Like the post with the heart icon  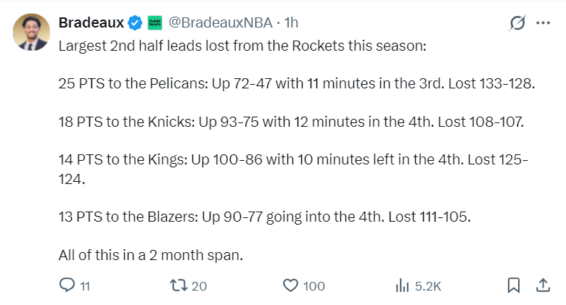pyautogui.click(x=290, y=285)
